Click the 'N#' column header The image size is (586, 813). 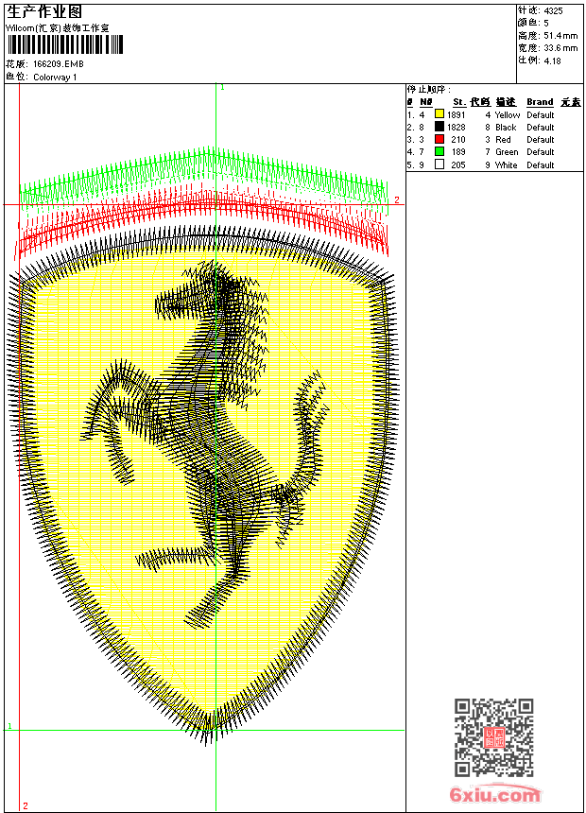click(425, 102)
